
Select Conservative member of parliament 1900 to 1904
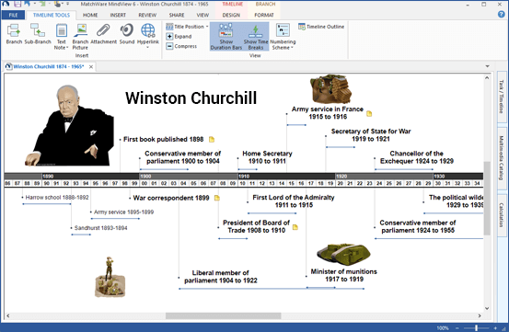coord(183,157)
